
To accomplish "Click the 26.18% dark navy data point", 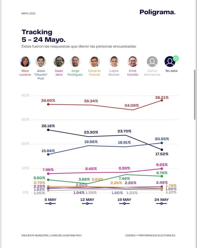I will tap(48, 130).
